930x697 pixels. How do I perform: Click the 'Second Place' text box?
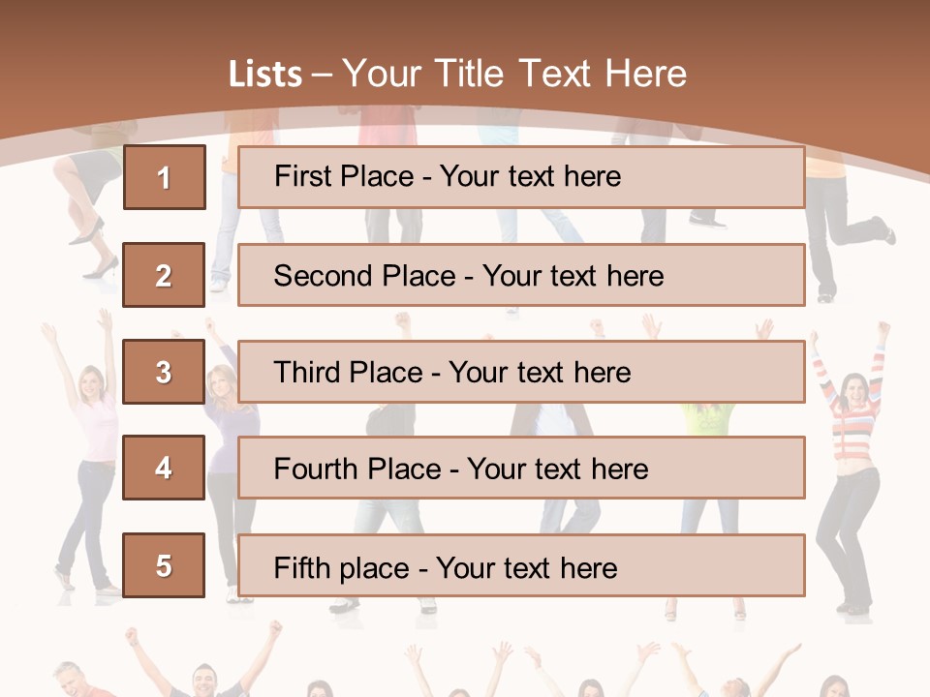pos(521,275)
